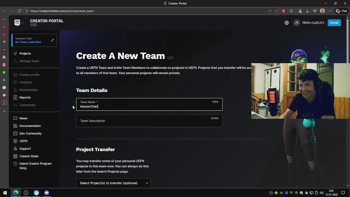This screenshot has height=197, width=350.
Task: Click the Support sidebar icon
Action: [x=15, y=149]
